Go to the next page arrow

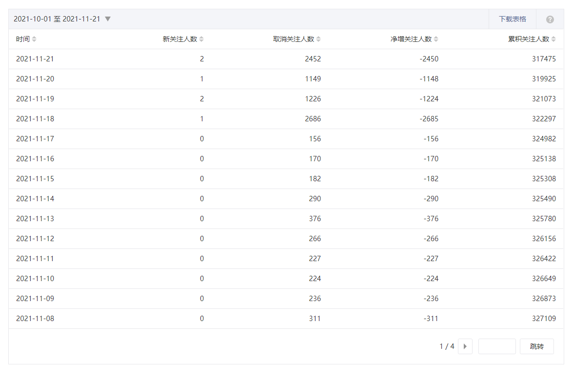465,346
